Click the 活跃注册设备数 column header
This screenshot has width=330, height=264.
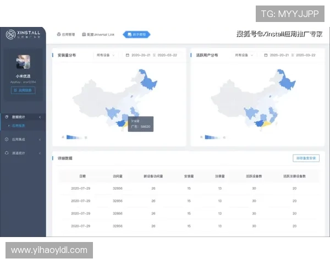point(294,176)
